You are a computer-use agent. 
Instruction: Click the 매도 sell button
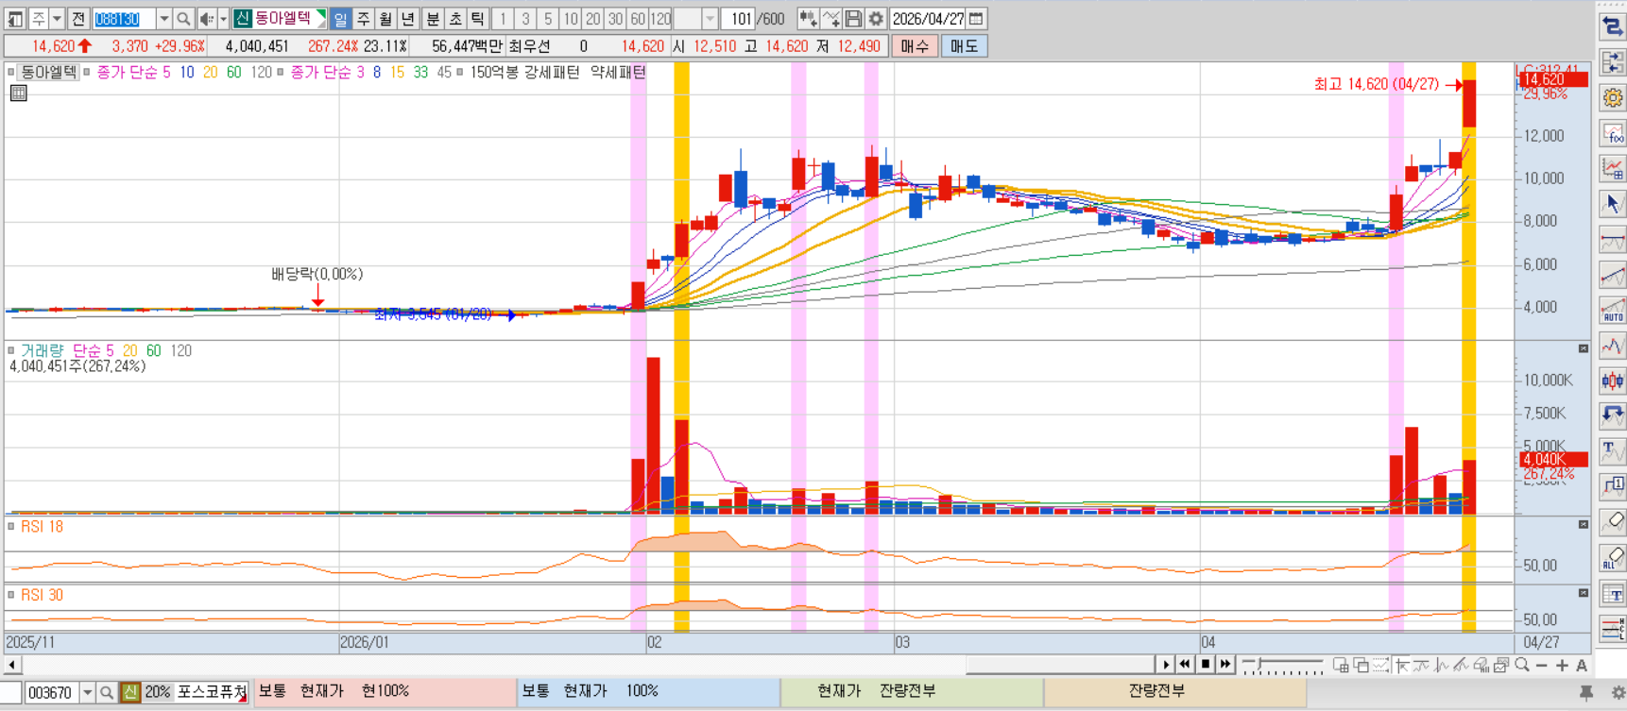tap(964, 46)
